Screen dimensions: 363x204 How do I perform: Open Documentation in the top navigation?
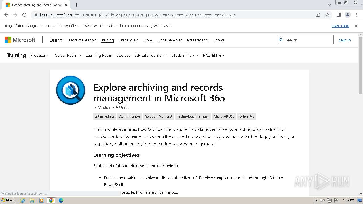(x=83, y=40)
